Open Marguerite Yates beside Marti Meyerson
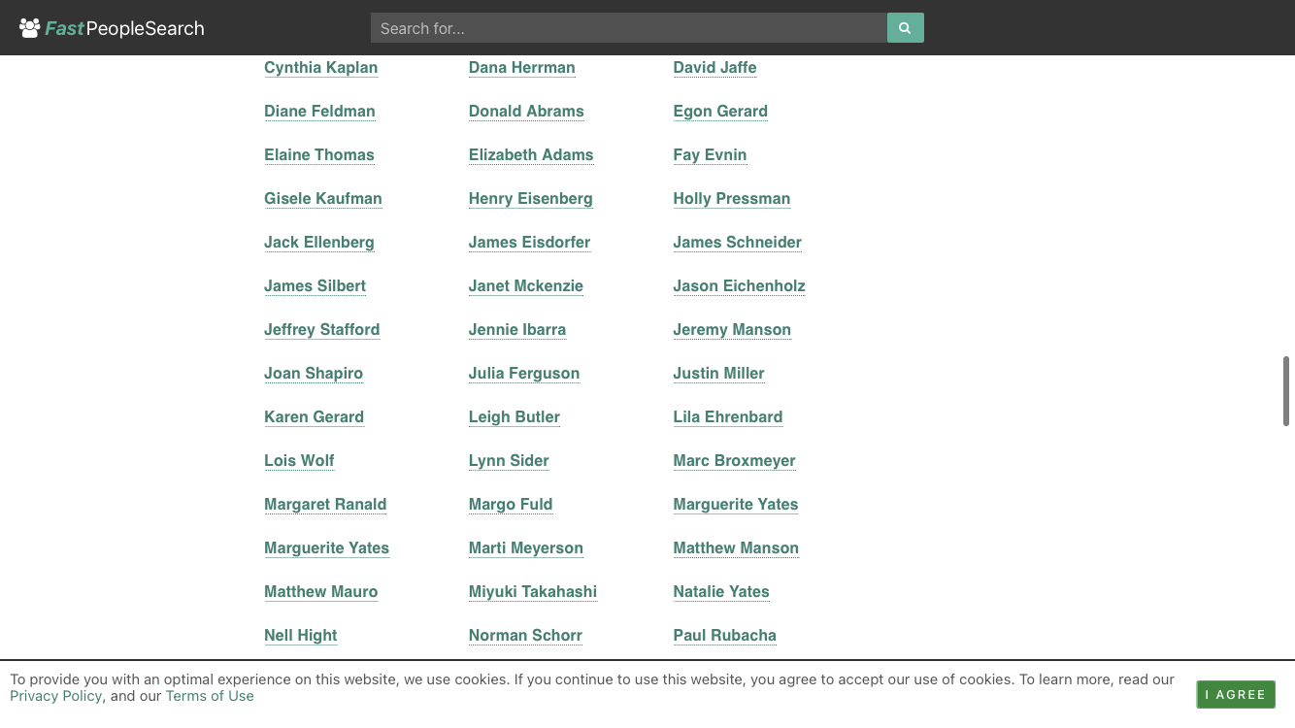1295x728 pixels. tap(327, 547)
